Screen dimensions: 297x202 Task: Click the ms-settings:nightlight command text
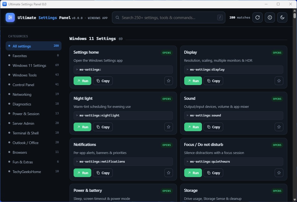99,115
